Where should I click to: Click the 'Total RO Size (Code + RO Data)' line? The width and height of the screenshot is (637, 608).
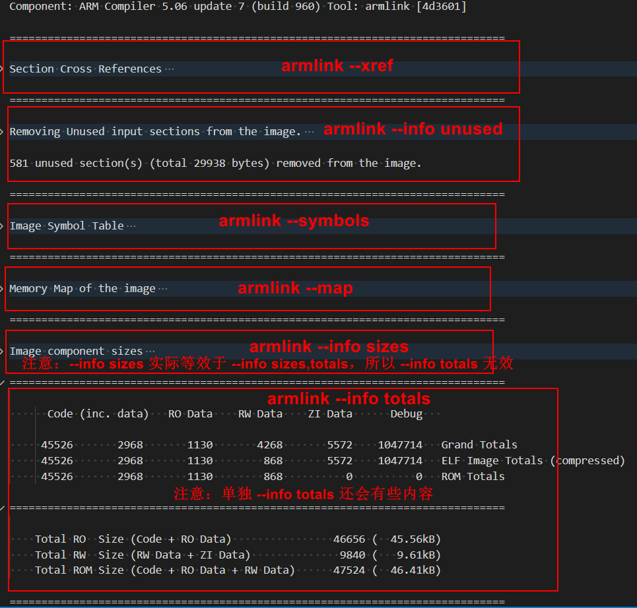(x=238, y=539)
